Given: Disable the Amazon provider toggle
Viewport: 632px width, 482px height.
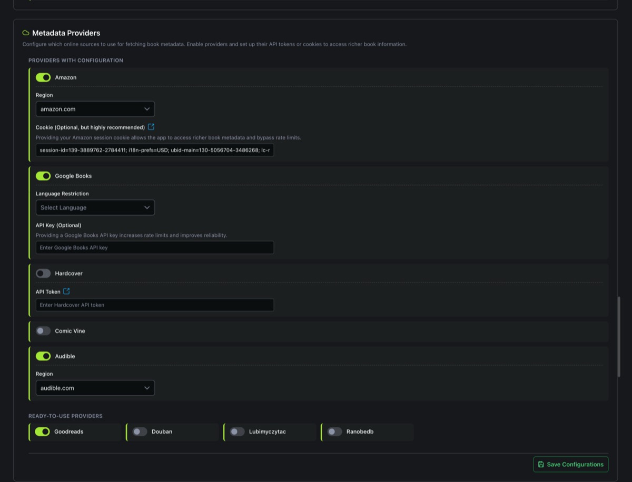Looking at the screenshot, I should click(43, 77).
